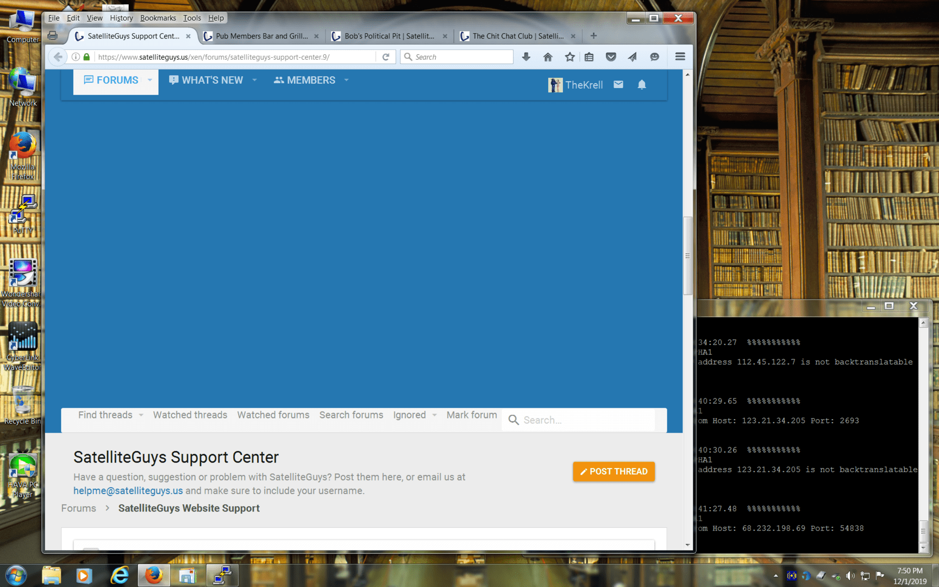Click the forum Search input field
Image resolution: width=939 pixels, height=587 pixels.
[x=587, y=420]
